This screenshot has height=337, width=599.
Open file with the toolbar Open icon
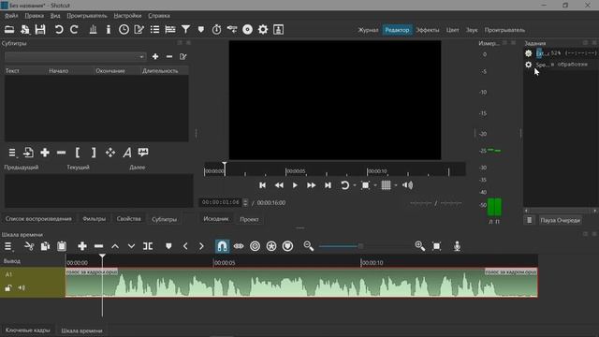(9, 29)
